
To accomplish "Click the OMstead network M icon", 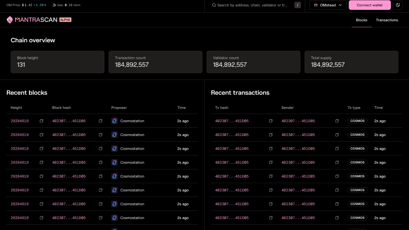I will pos(316,5).
